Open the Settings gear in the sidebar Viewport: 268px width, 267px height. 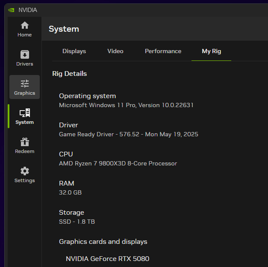coord(25,174)
